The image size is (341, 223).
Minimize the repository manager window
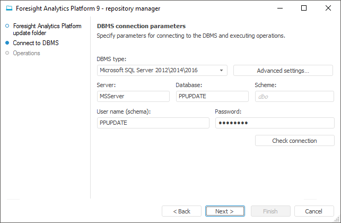coord(279,8)
